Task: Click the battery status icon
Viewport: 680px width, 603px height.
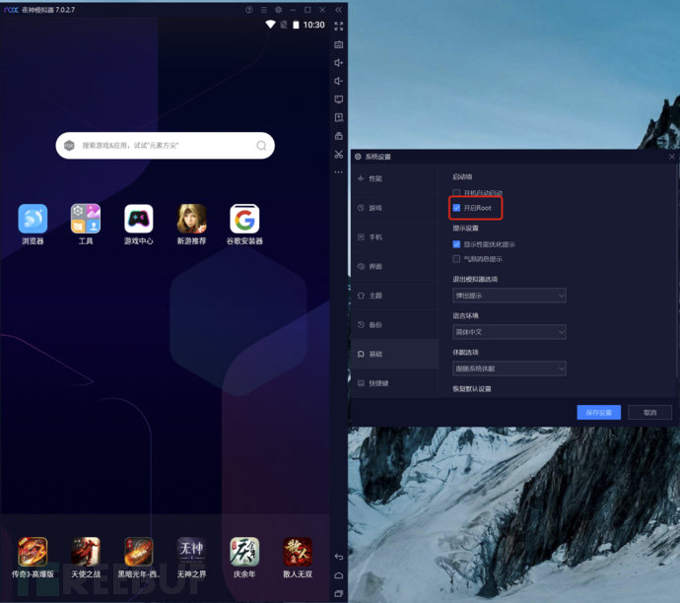Action: click(x=296, y=26)
